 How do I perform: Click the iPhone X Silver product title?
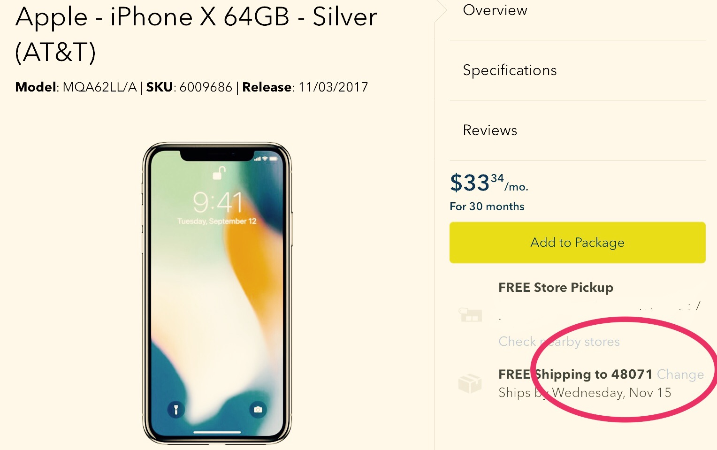tap(196, 34)
